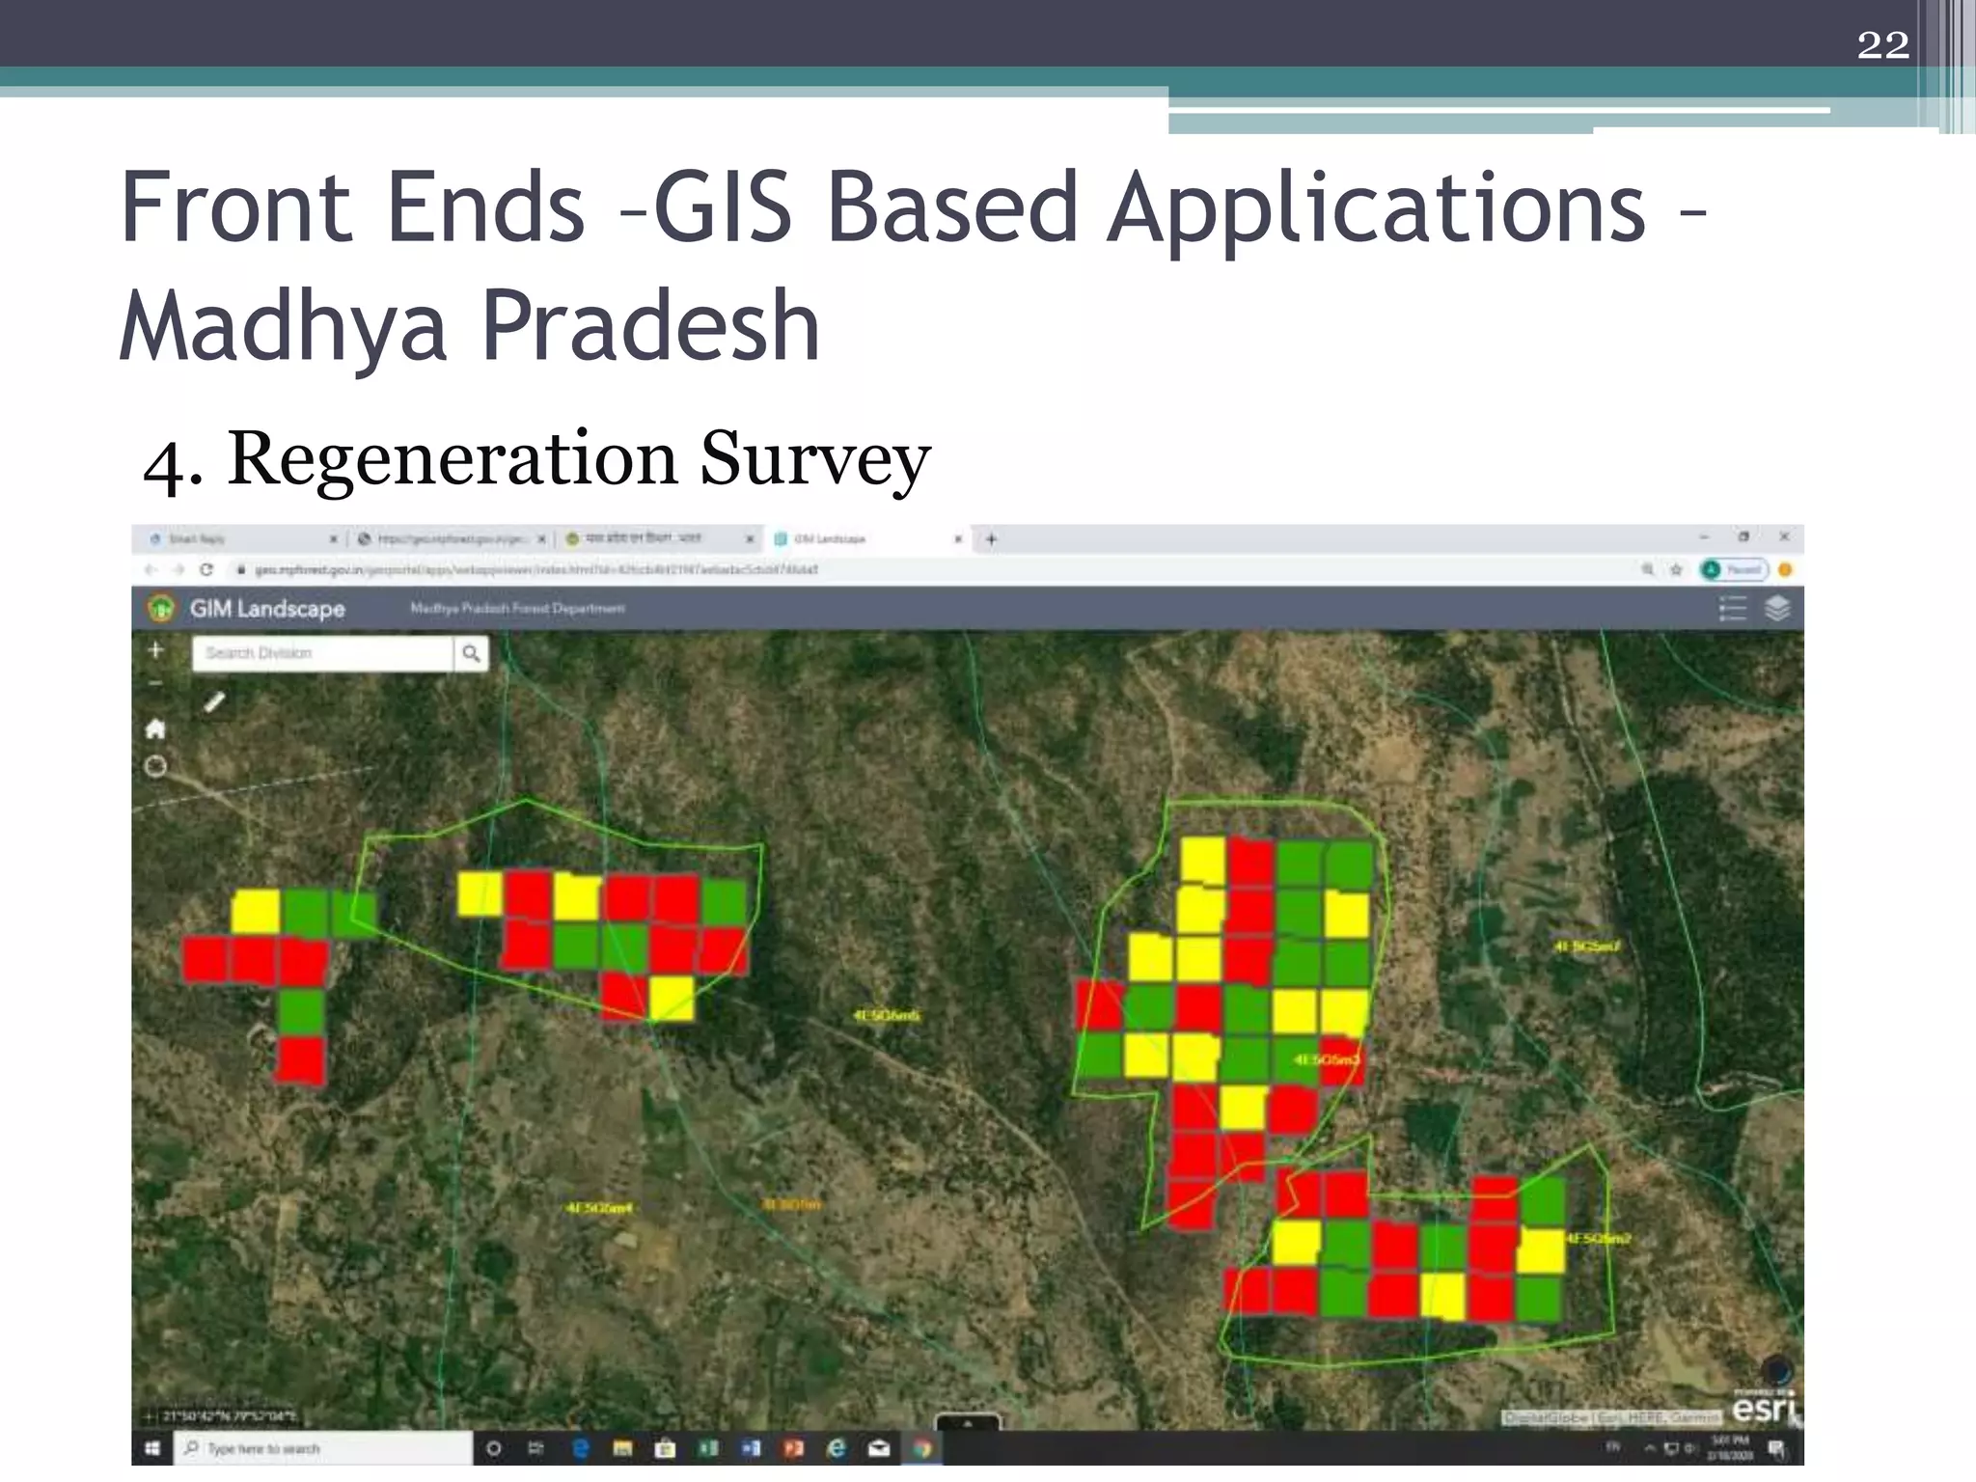Click the esri logo link

[x=1764, y=1410]
